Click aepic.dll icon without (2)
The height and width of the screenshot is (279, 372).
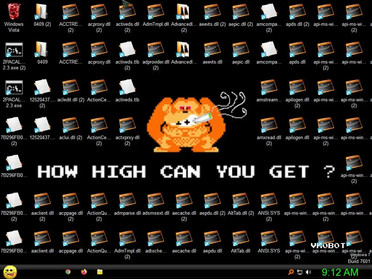240,49
